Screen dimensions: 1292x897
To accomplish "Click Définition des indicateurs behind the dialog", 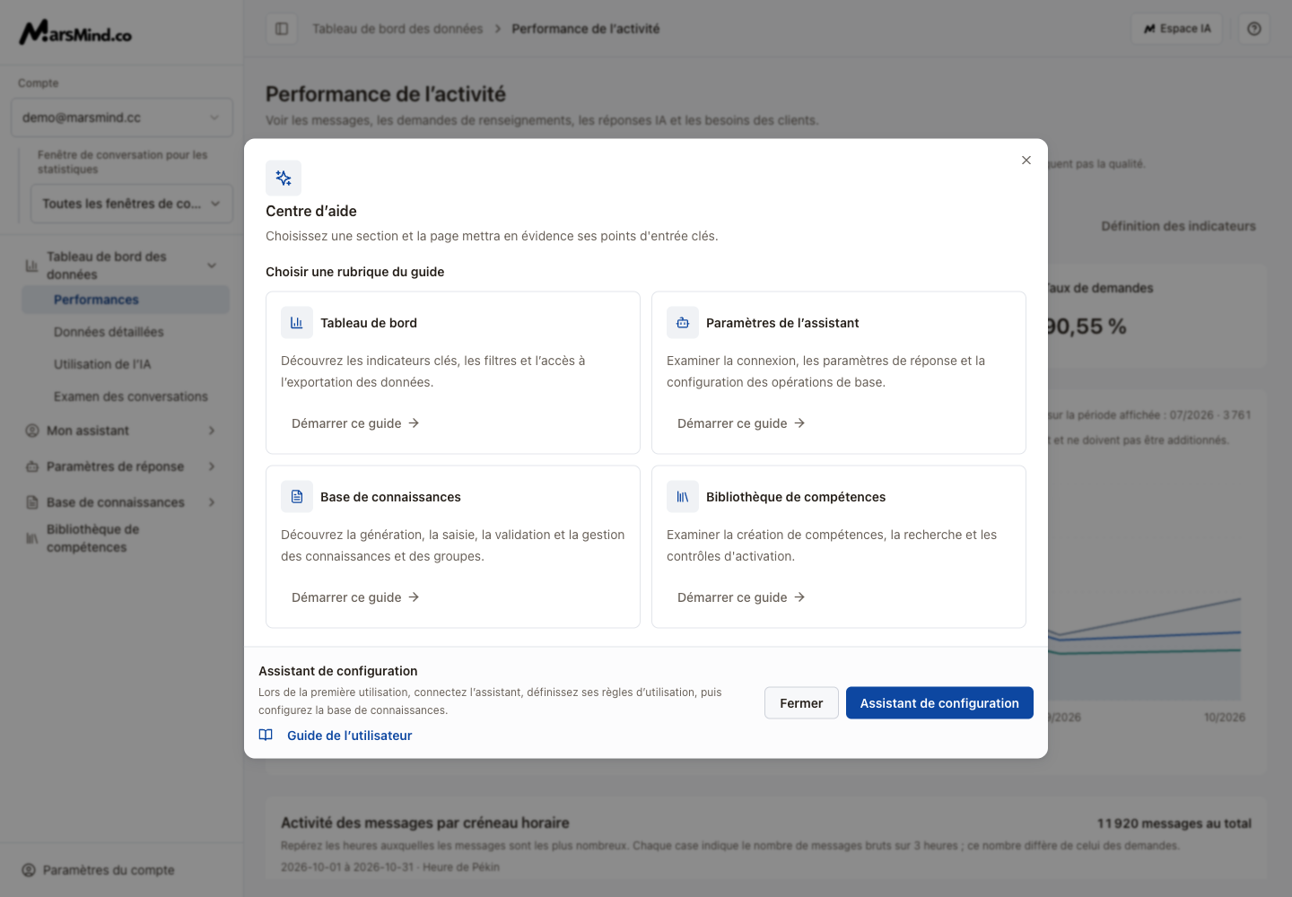I will tap(1178, 226).
